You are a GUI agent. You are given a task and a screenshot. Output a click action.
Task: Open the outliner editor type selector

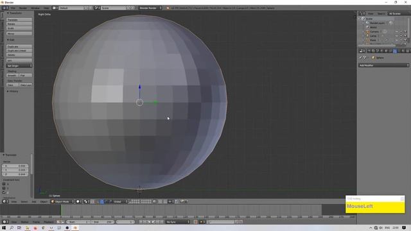pyautogui.click(x=362, y=13)
